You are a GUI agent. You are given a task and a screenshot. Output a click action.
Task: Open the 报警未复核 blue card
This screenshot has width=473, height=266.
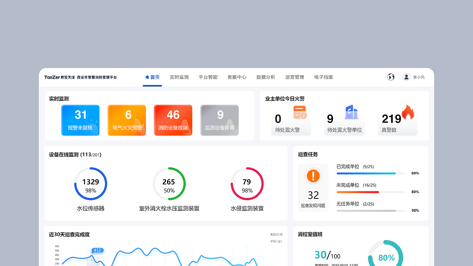[x=80, y=120]
